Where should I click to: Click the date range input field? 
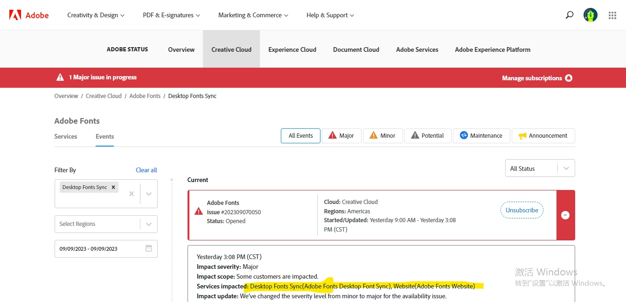click(106, 249)
